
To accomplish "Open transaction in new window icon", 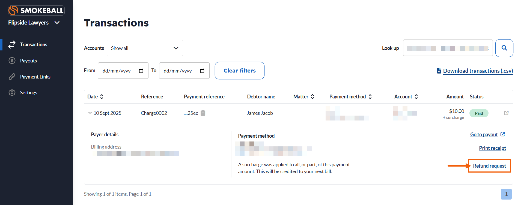I will pos(506,113).
